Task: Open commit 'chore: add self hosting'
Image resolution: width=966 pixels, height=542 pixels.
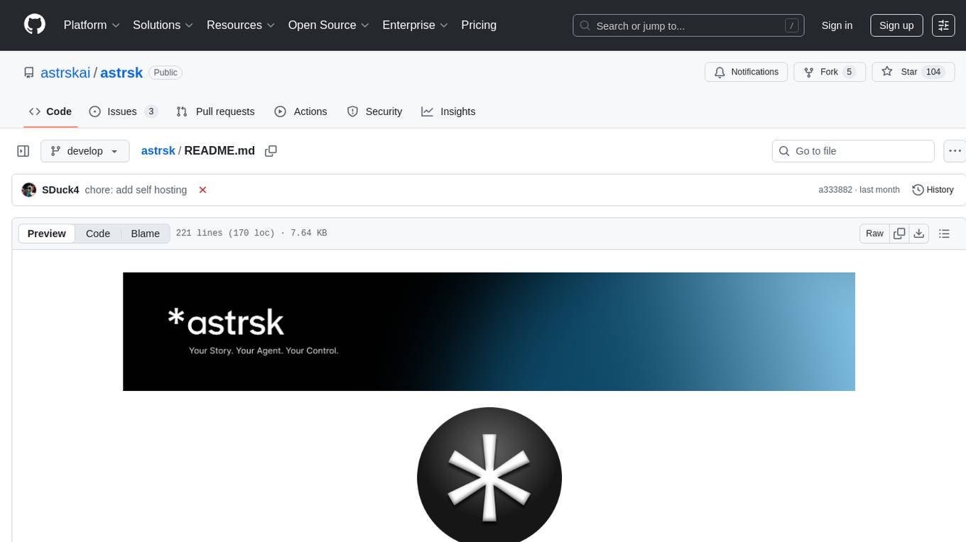Action: (x=136, y=189)
